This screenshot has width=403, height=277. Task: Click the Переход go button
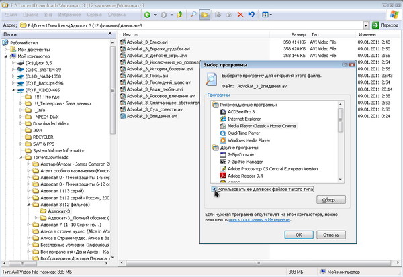385,25
